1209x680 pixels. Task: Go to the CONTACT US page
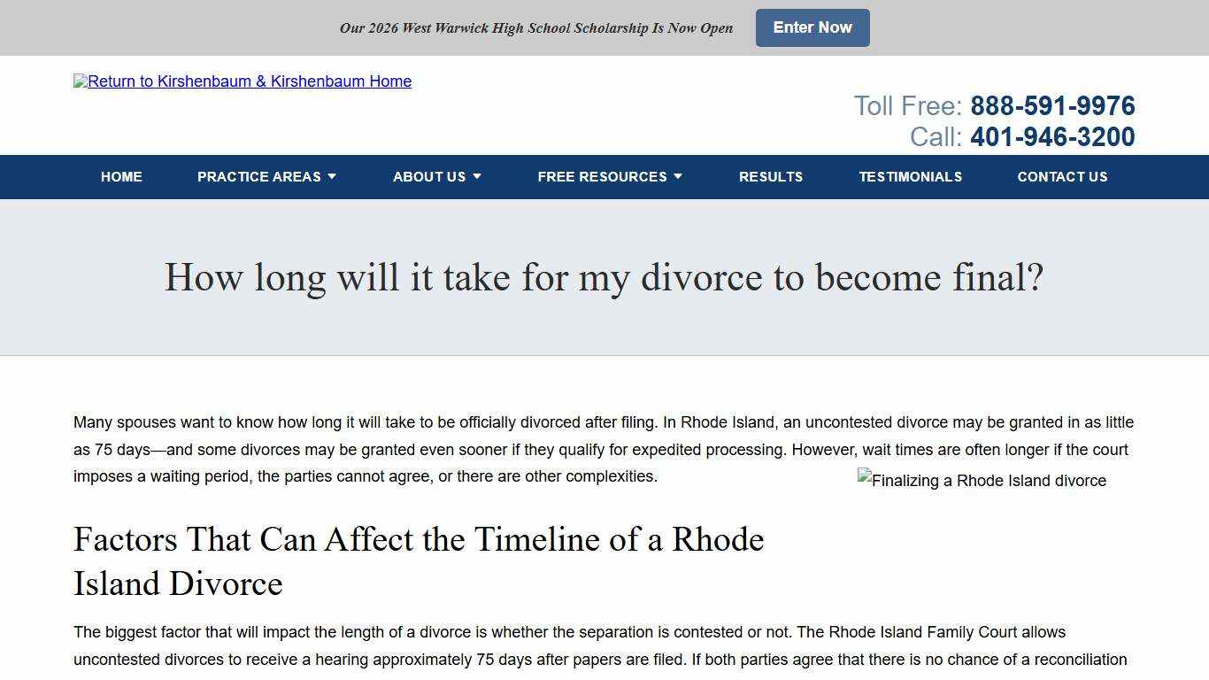(1063, 176)
